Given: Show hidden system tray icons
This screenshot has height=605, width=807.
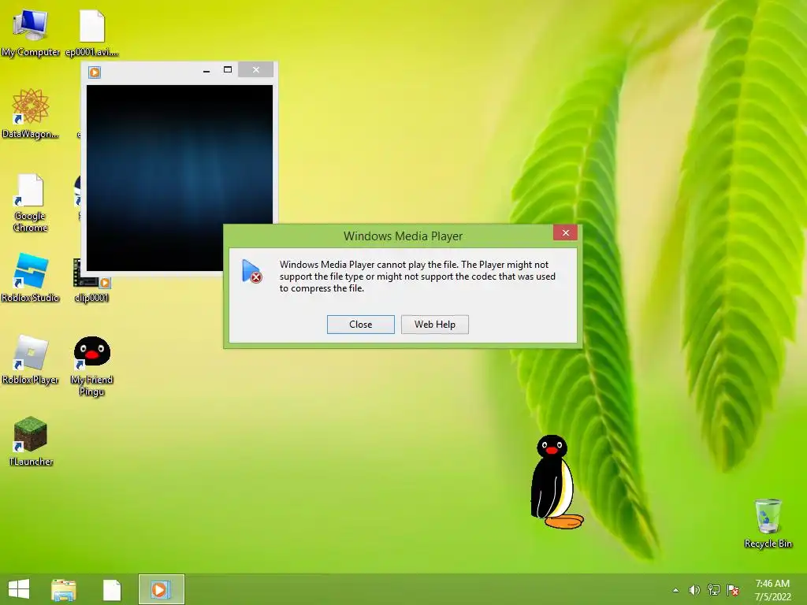Looking at the screenshot, I should pos(675,590).
